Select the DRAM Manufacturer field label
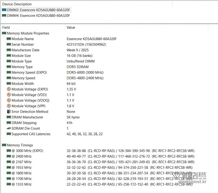 tap(28, 117)
